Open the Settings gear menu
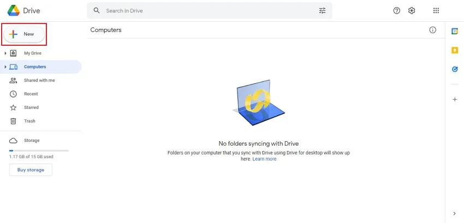The image size is (464, 223). pos(412,11)
